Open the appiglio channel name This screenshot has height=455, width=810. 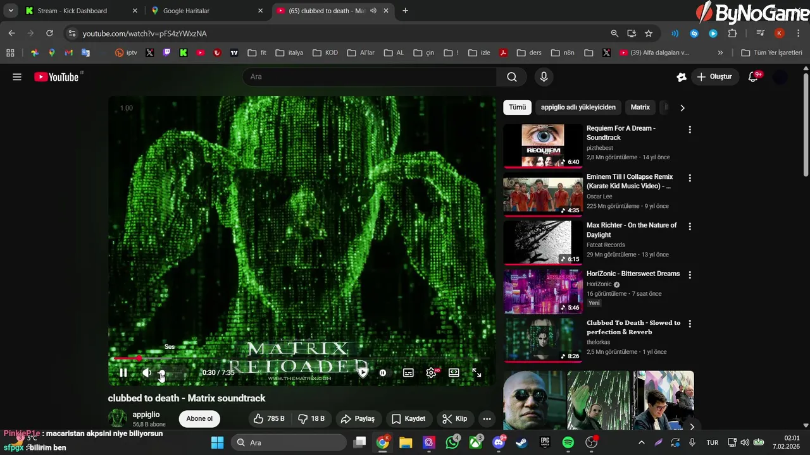click(146, 415)
